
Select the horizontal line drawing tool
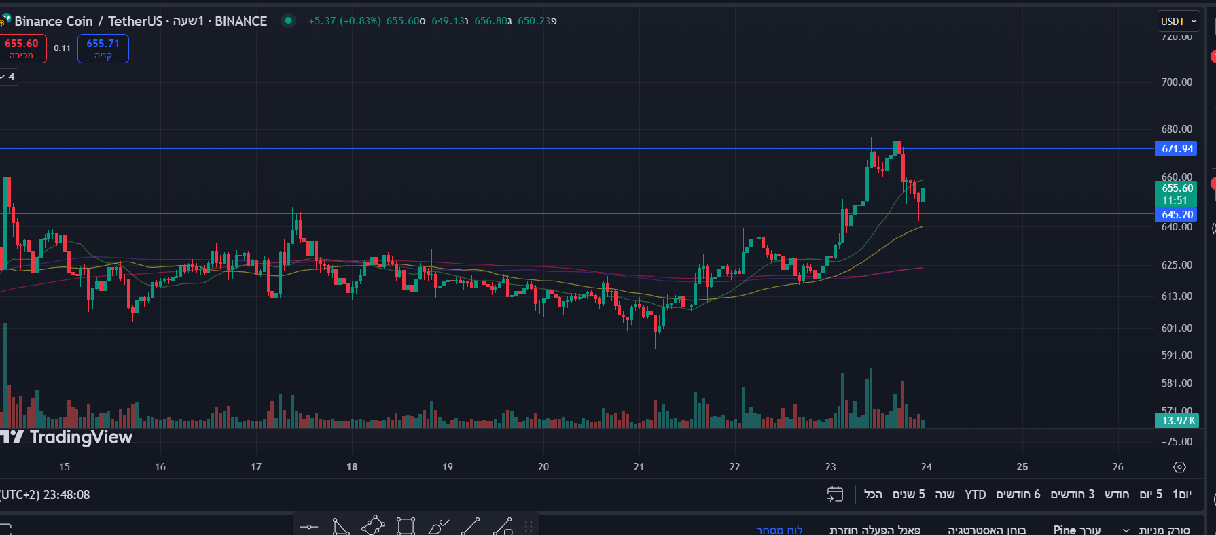pyautogui.click(x=309, y=526)
